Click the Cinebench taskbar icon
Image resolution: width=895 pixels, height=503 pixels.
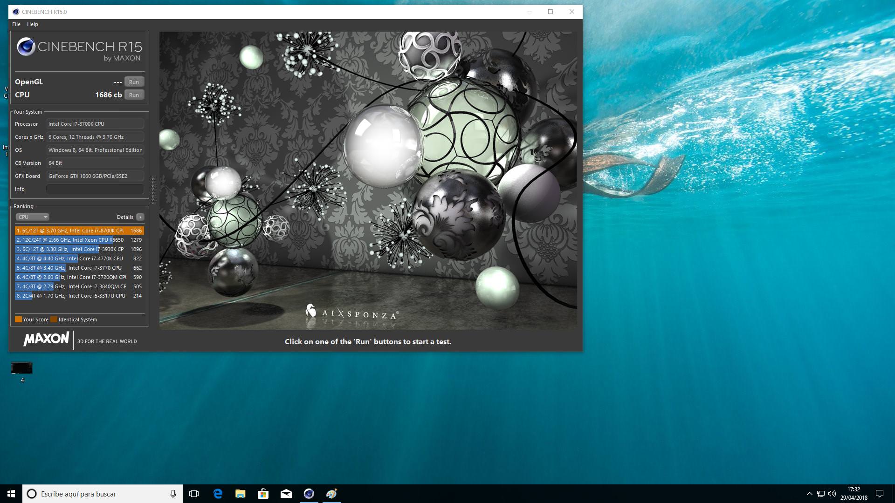coord(309,494)
